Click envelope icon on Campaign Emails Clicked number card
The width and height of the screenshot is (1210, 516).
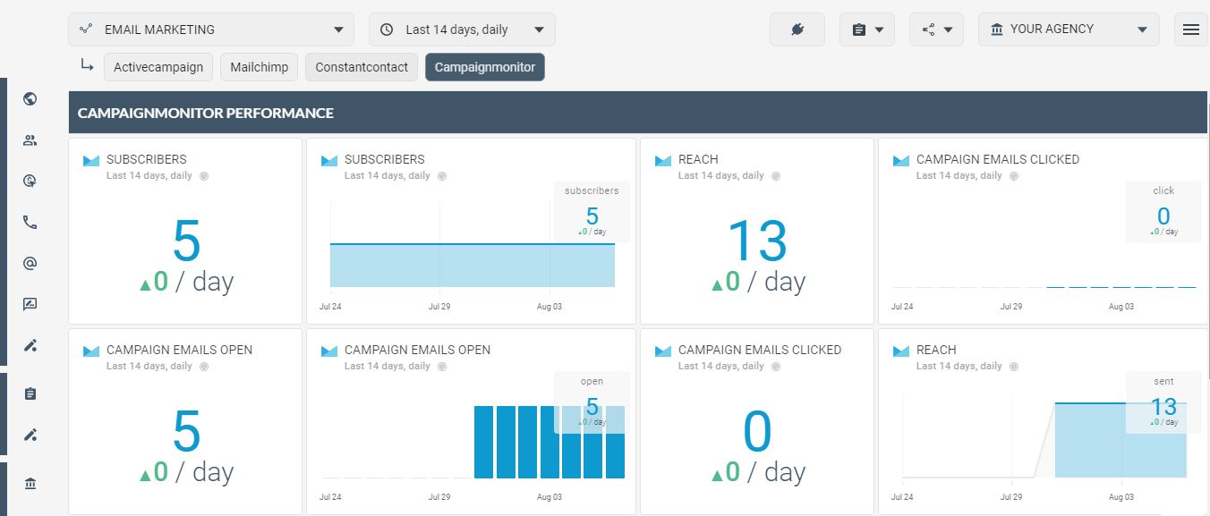point(663,351)
